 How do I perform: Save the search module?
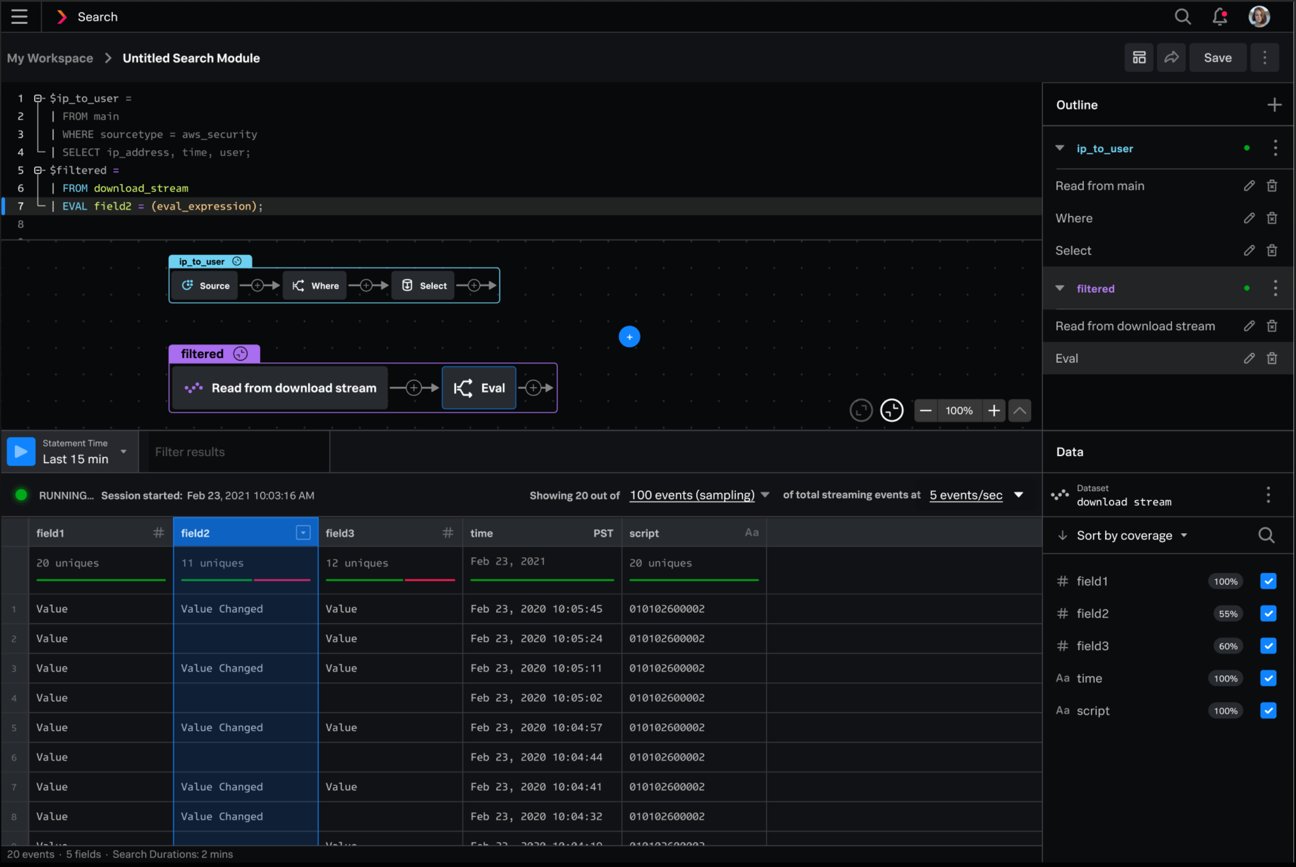click(1217, 57)
